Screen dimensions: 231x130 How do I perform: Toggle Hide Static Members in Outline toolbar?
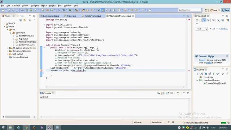[x=210, y=74]
